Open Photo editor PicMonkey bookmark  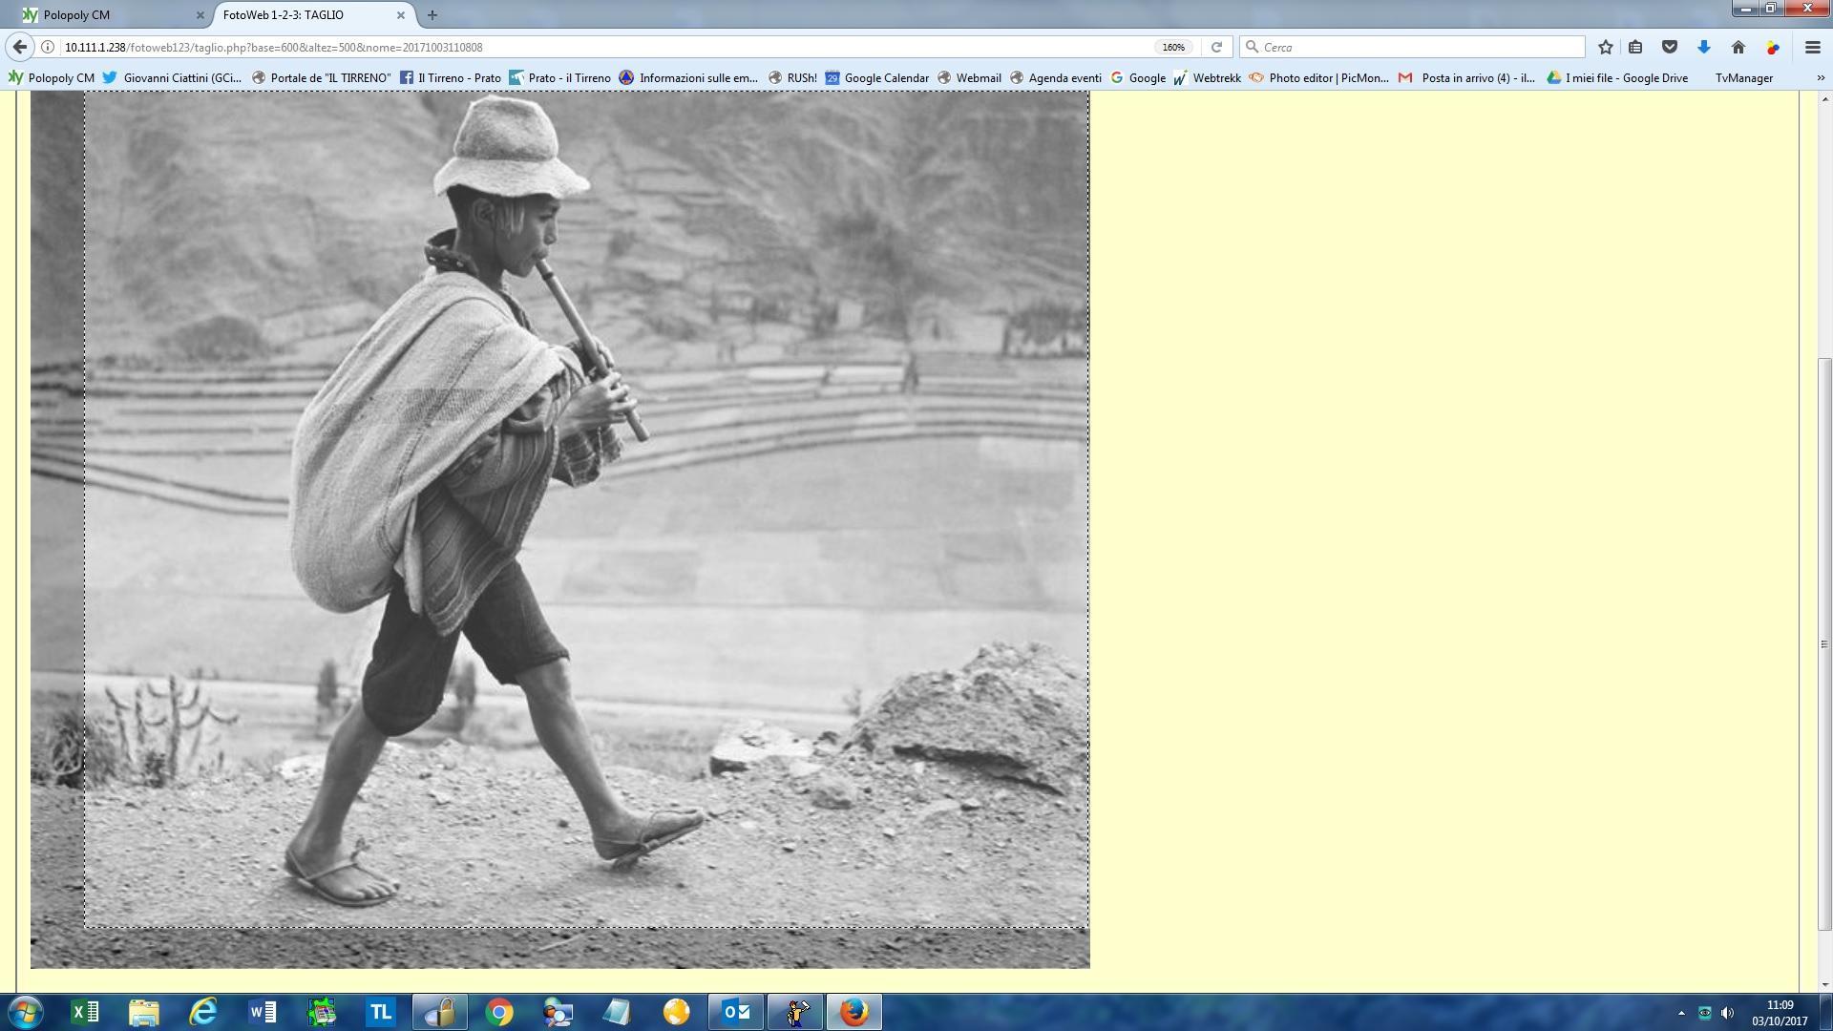pyautogui.click(x=1319, y=78)
